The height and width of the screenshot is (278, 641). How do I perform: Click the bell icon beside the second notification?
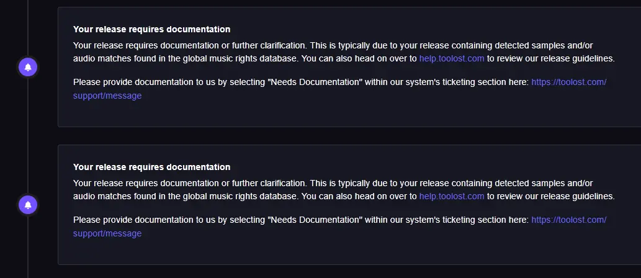[x=28, y=205]
